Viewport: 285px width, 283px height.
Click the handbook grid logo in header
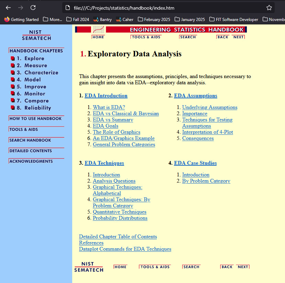[98, 30]
